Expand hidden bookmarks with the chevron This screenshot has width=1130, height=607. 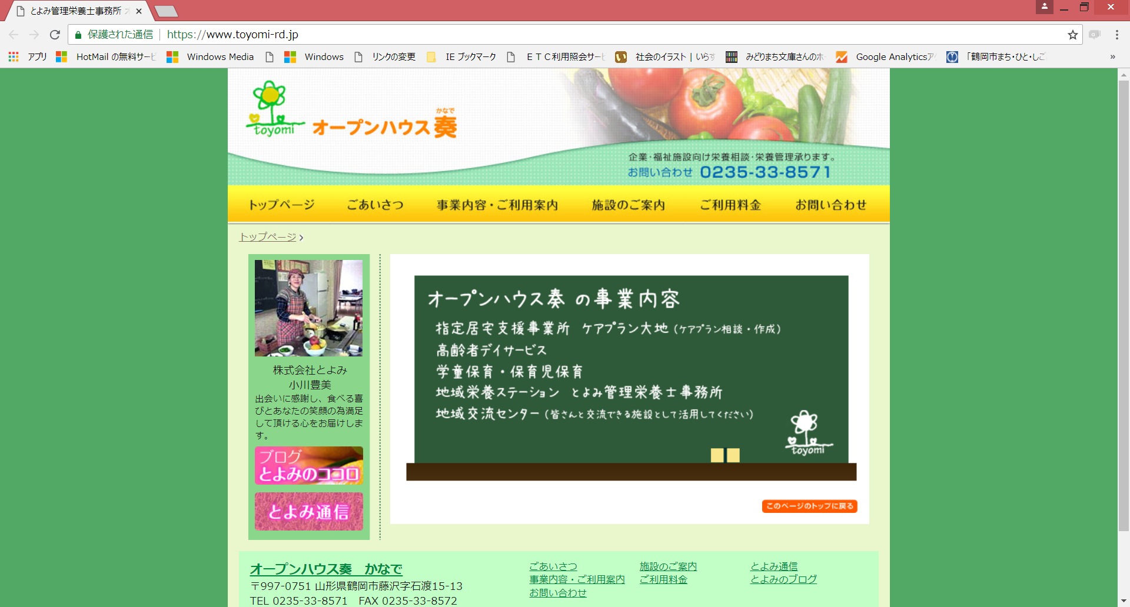[x=1112, y=56]
